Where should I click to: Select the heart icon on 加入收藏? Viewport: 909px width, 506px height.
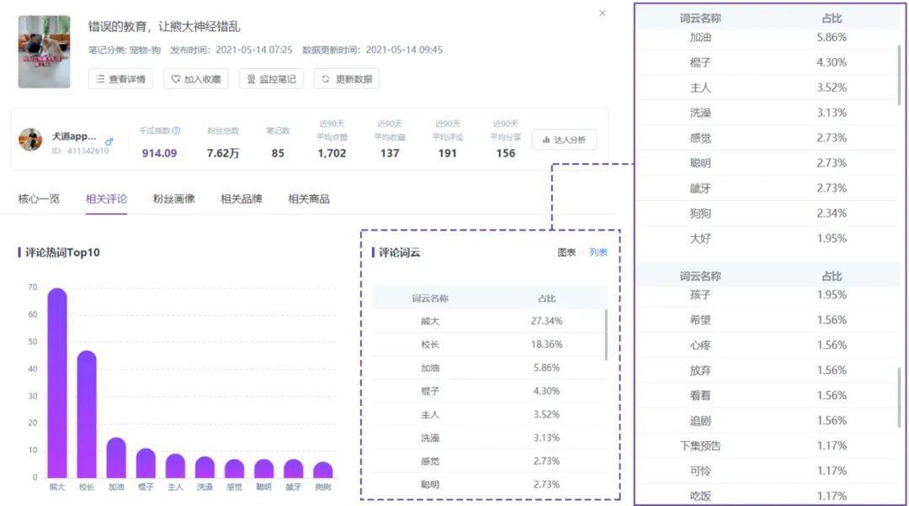coord(178,79)
